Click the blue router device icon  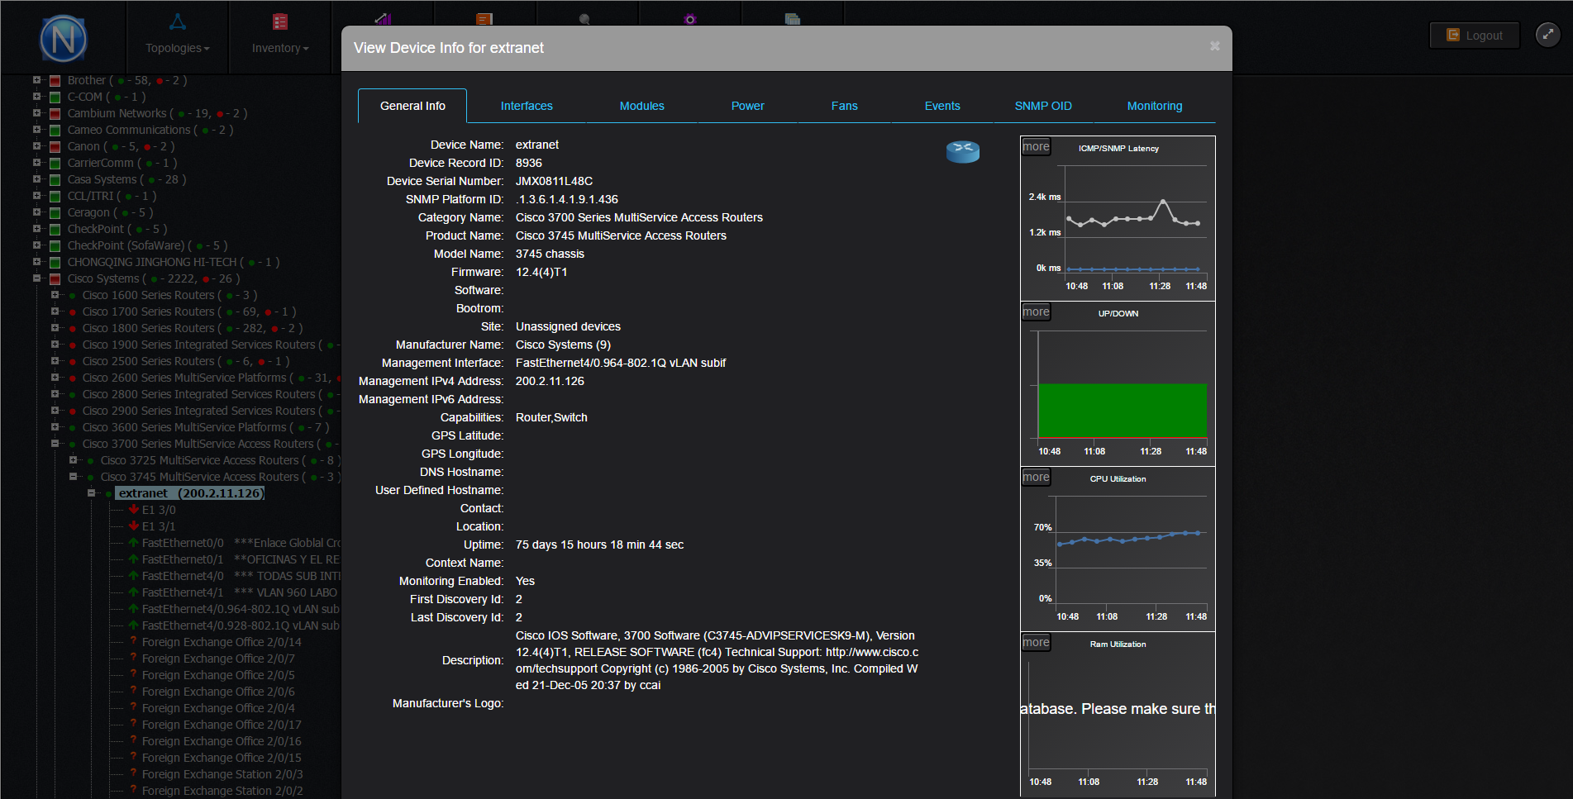click(x=963, y=151)
